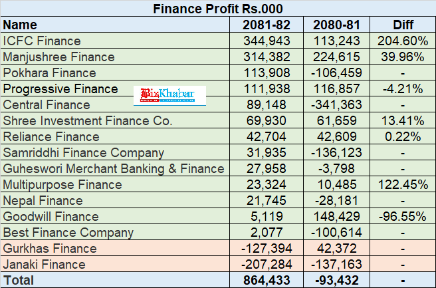
Task: Select the Janaki Finance name cell
Action: pos(115,264)
